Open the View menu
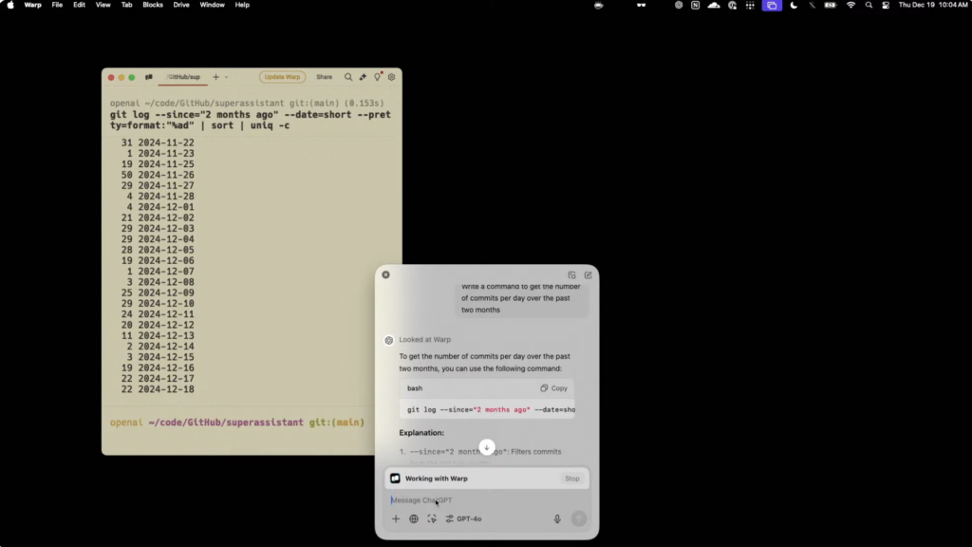 click(103, 5)
